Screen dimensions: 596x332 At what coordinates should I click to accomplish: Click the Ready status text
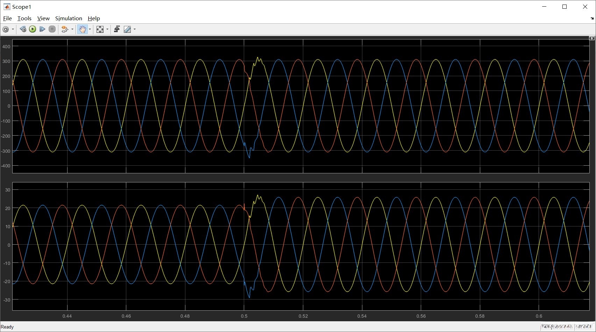(7, 327)
